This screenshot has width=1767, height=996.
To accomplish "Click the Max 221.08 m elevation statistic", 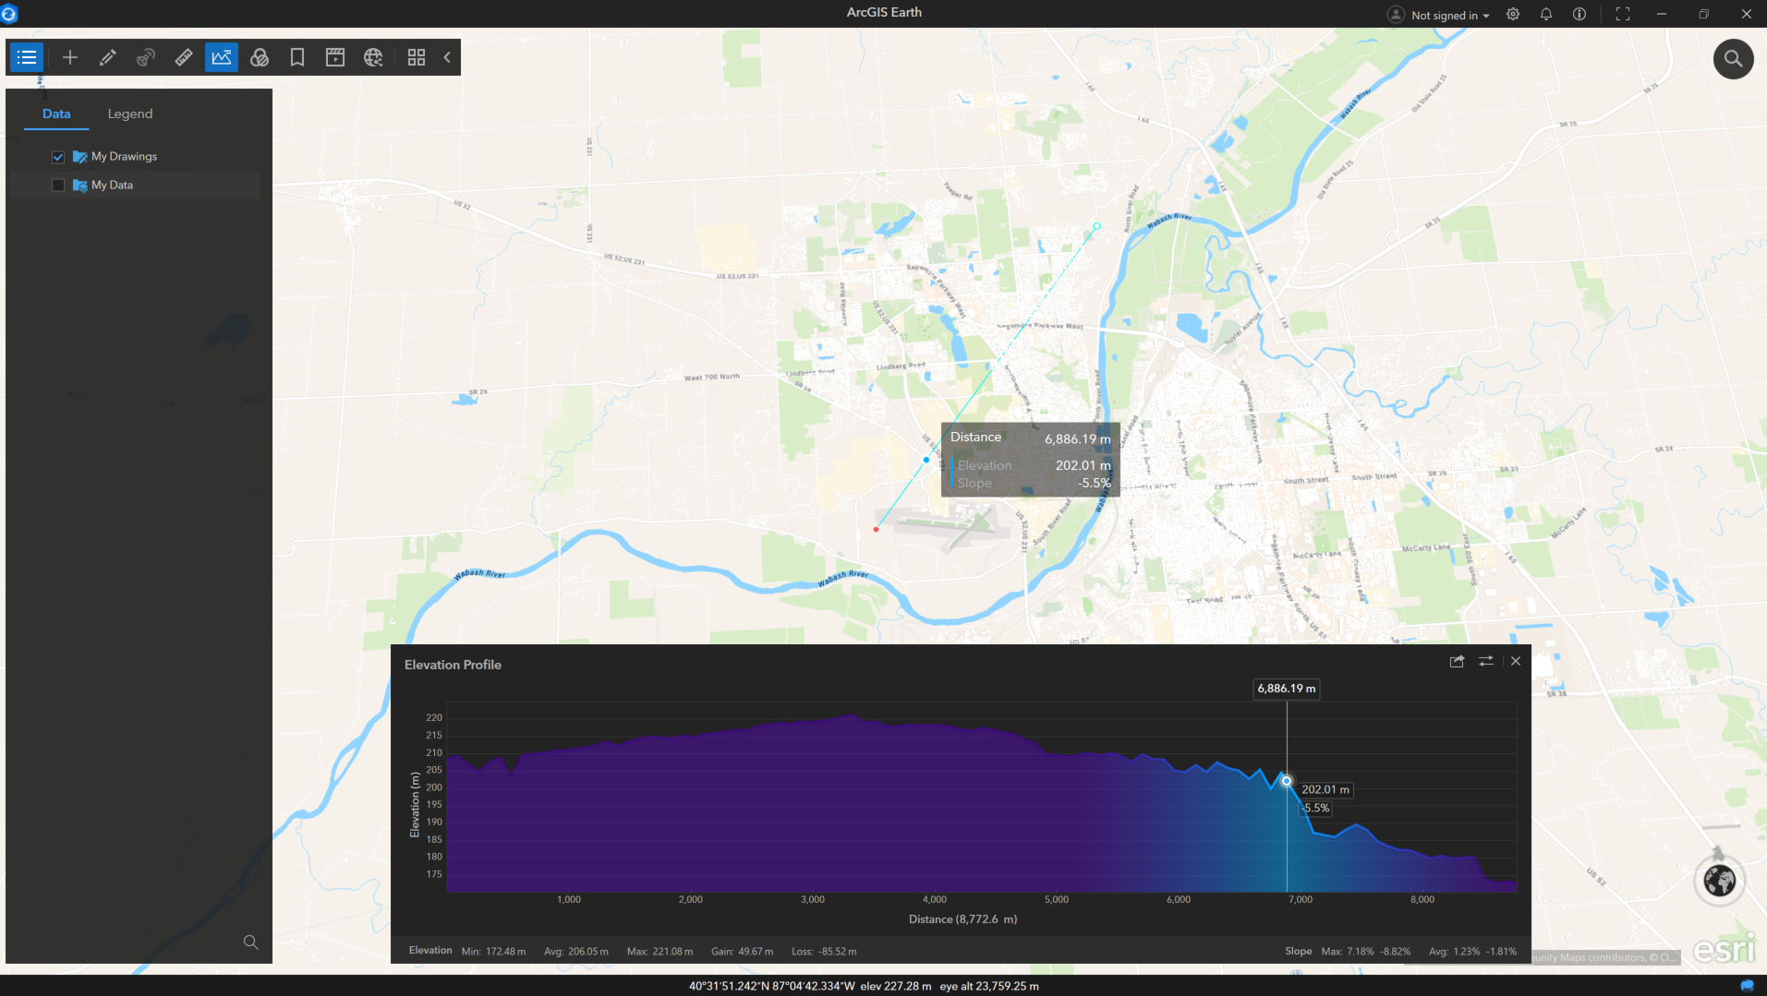I will coord(660,952).
